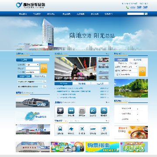The image size is (157, 157).
Task: Click the search icon next to header search box
Action: [x=146, y=14]
